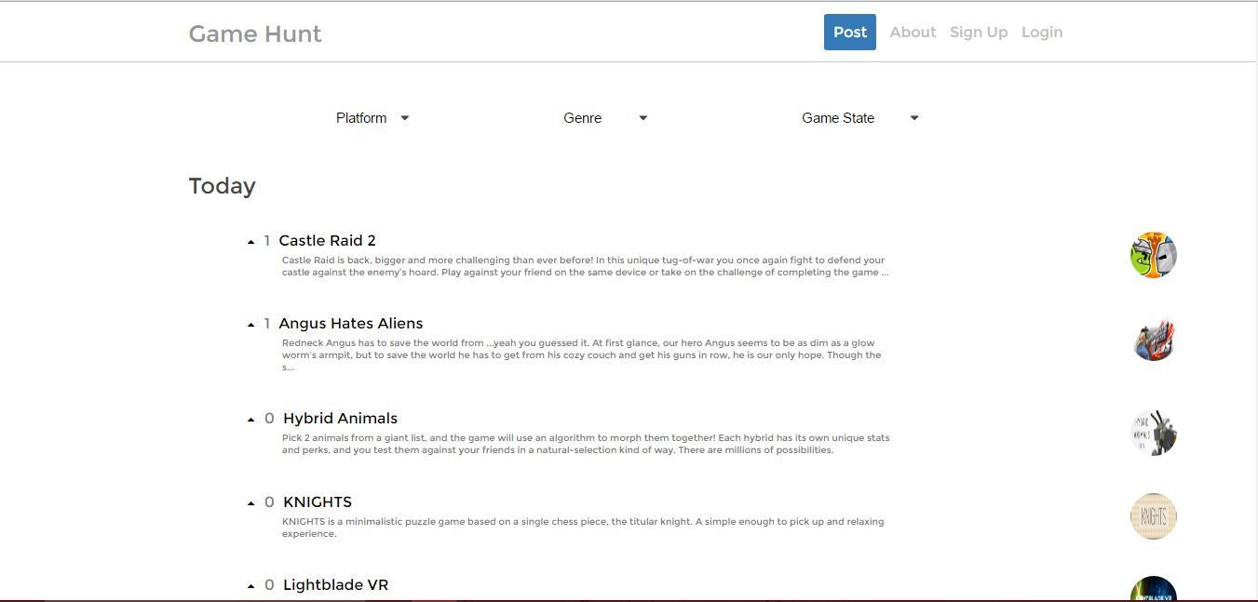Open the Hybrid Animals title link

340,418
